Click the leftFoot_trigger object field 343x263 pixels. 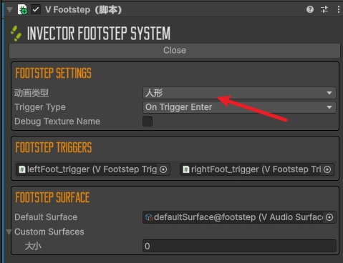[x=93, y=169]
